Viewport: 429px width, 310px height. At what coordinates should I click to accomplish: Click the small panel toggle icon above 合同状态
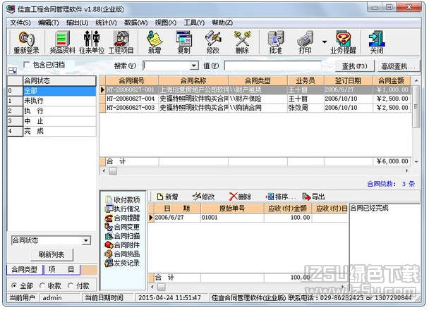click(x=12, y=70)
